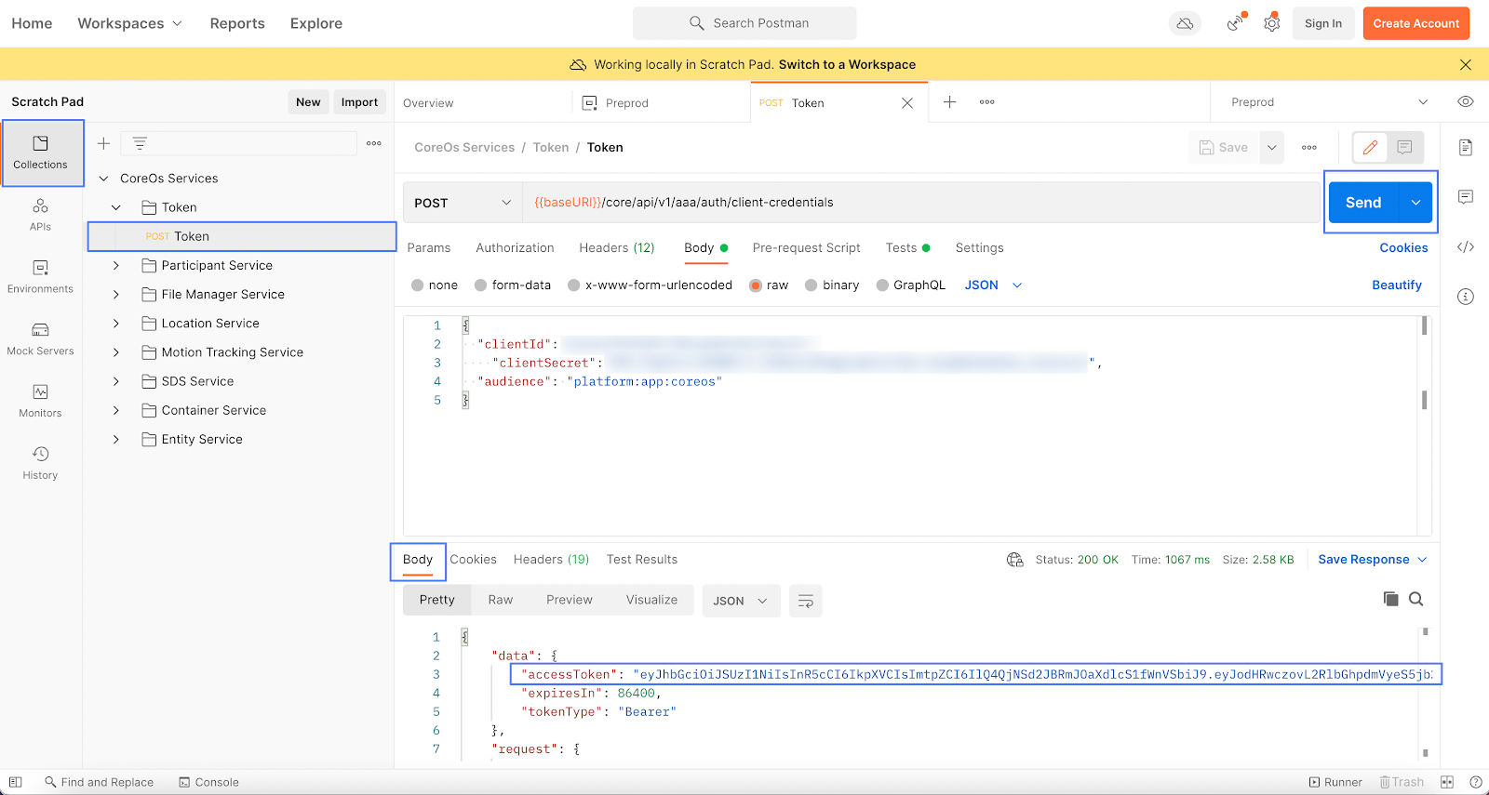Switch to comment mode icon beside pencil
The image size is (1489, 795).
point(1405,147)
